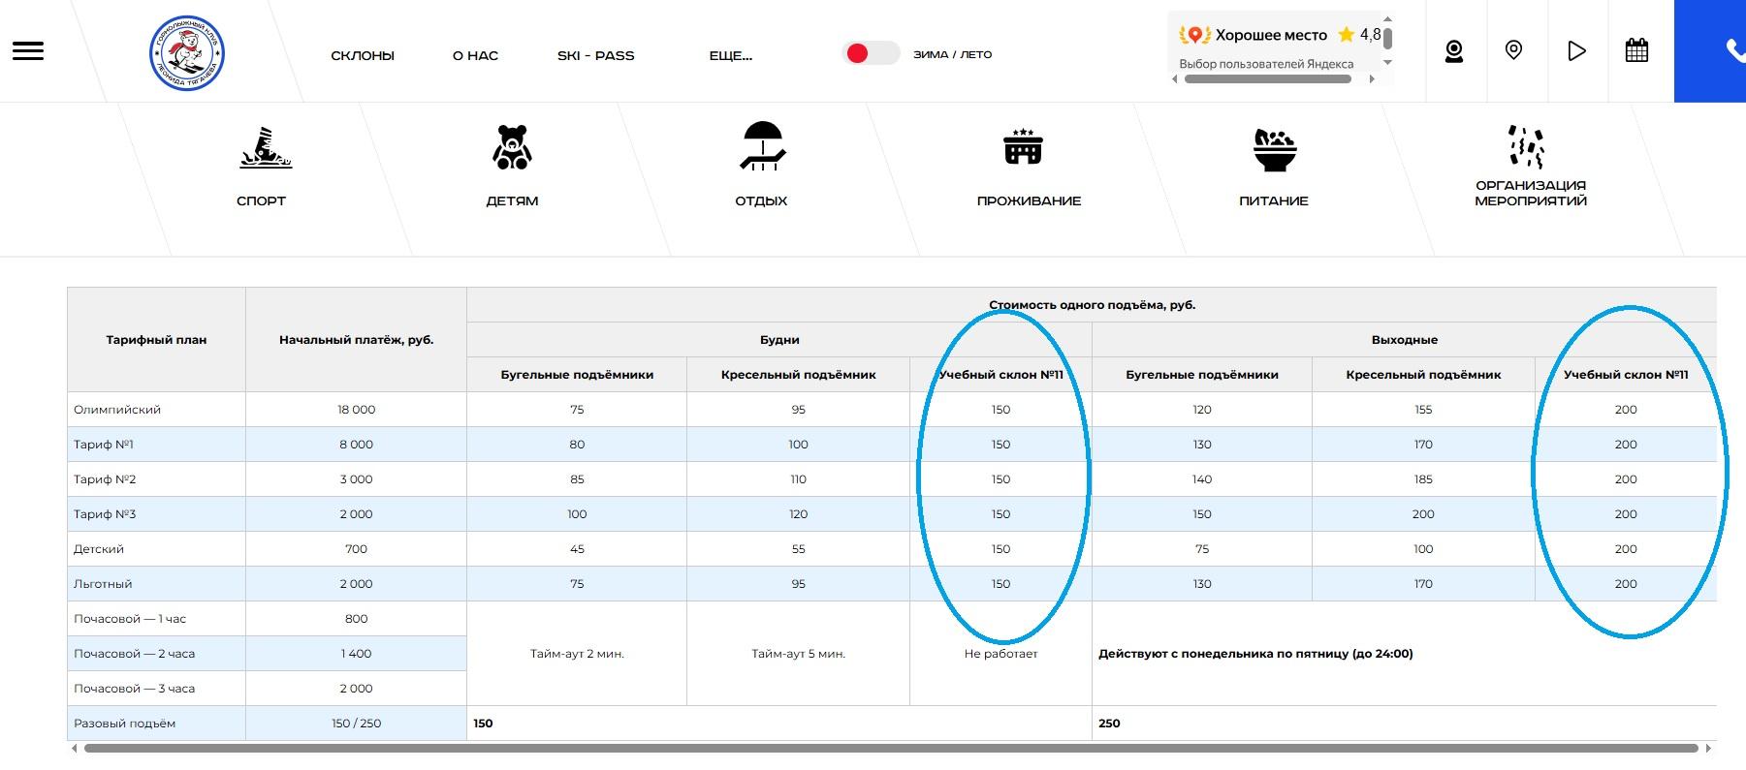Open the Склоны menu item
The image size is (1746, 770).
363,55
